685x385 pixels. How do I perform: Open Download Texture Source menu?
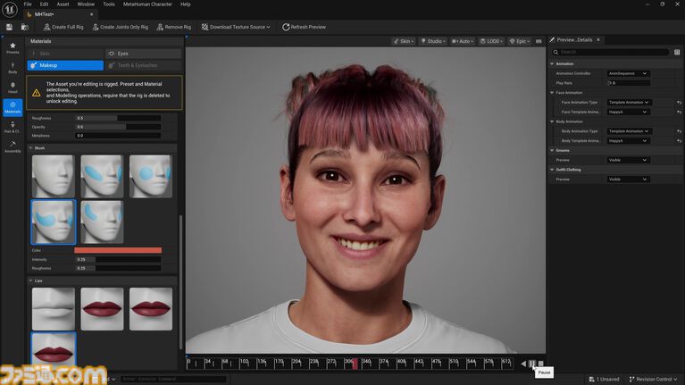[236, 27]
